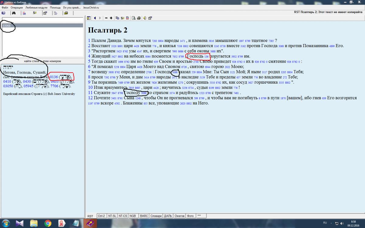
Task: Increase font size with the plus icon
Action: coord(111,18)
